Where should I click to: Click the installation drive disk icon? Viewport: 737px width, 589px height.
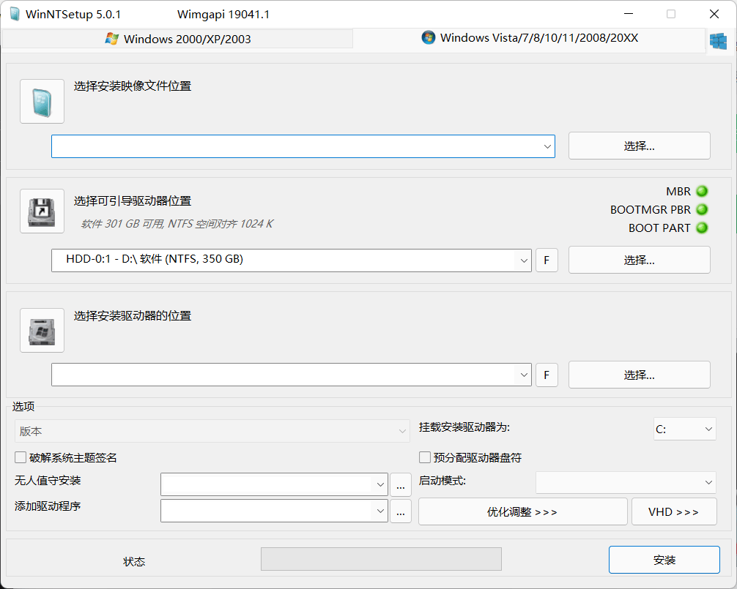coord(42,331)
